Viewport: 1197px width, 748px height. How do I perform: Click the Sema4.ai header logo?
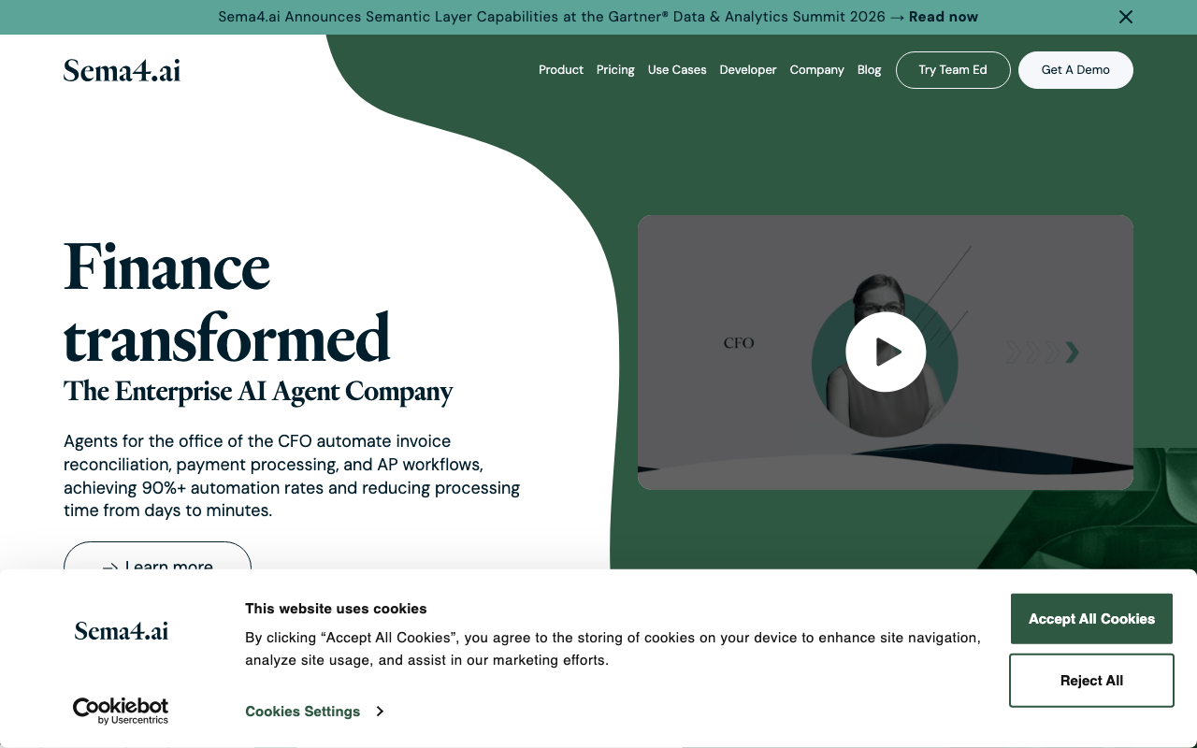click(x=122, y=70)
